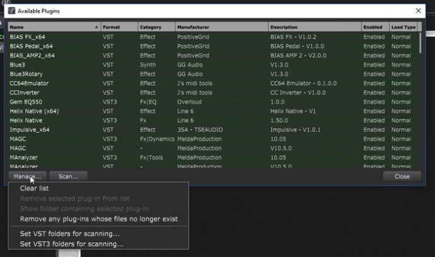Select the BIAS Pedal_x64 plugin row
This screenshot has height=257, width=435.
[x=213, y=46]
